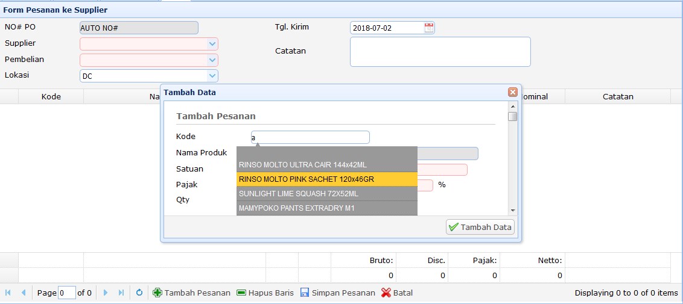Click the Nama Produk field
The image size is (683, 304).
tap(447, 154)
